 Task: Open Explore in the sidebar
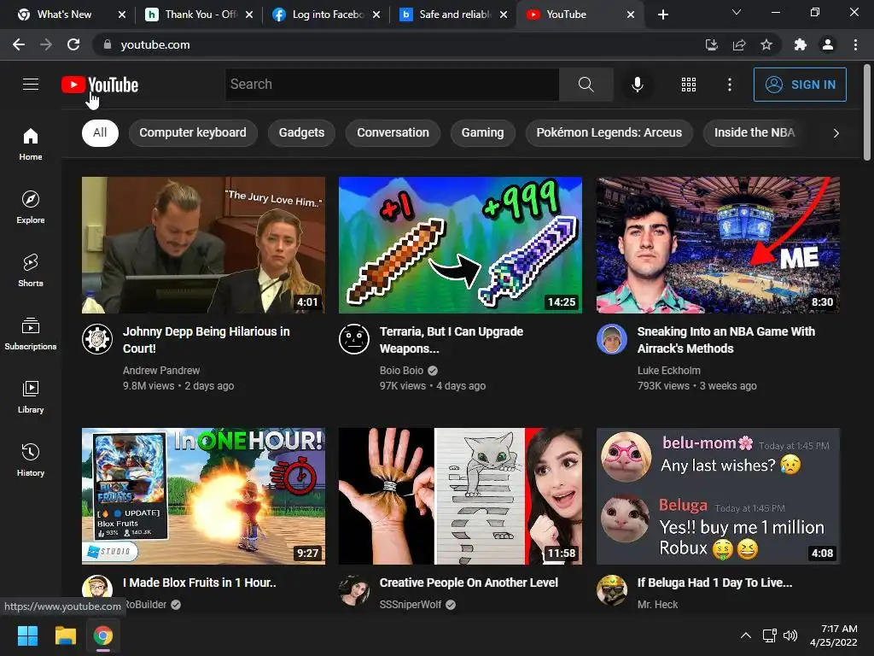click(31, 208)
